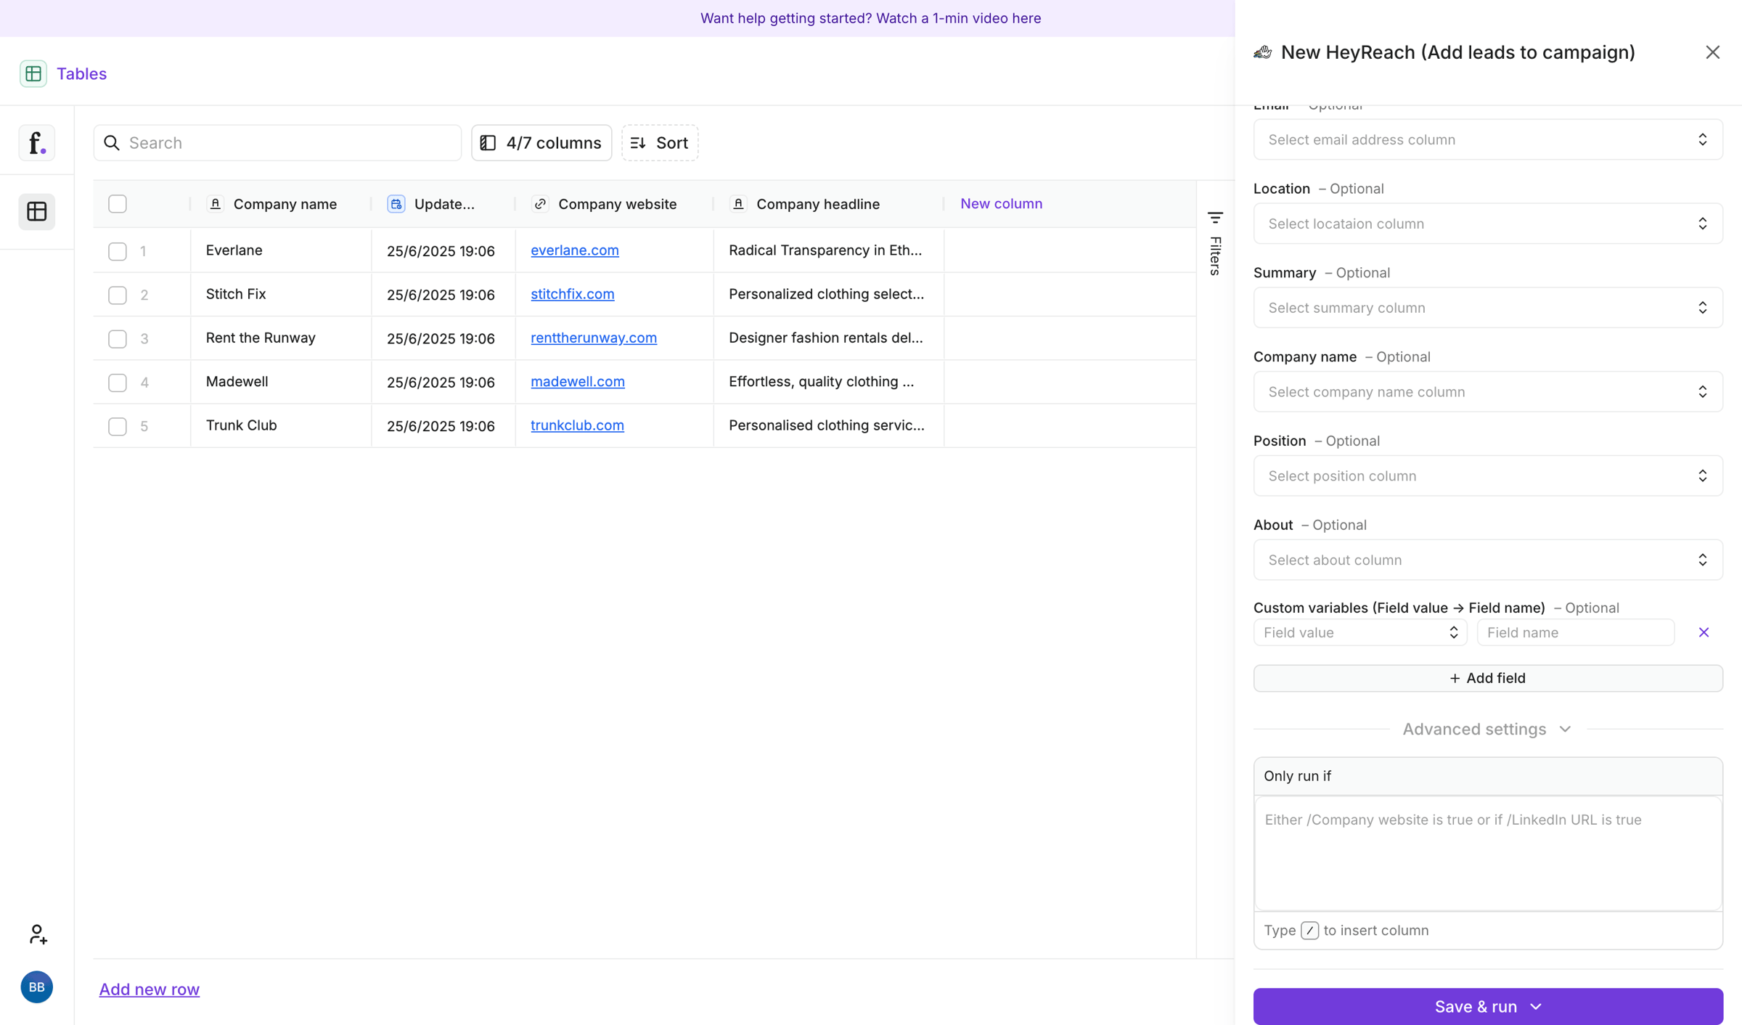Viewport: 1742px width, 1025px height.
Task: Select the 'Designer fashion rentals del...' headline cell
Action: pos(829,338)
